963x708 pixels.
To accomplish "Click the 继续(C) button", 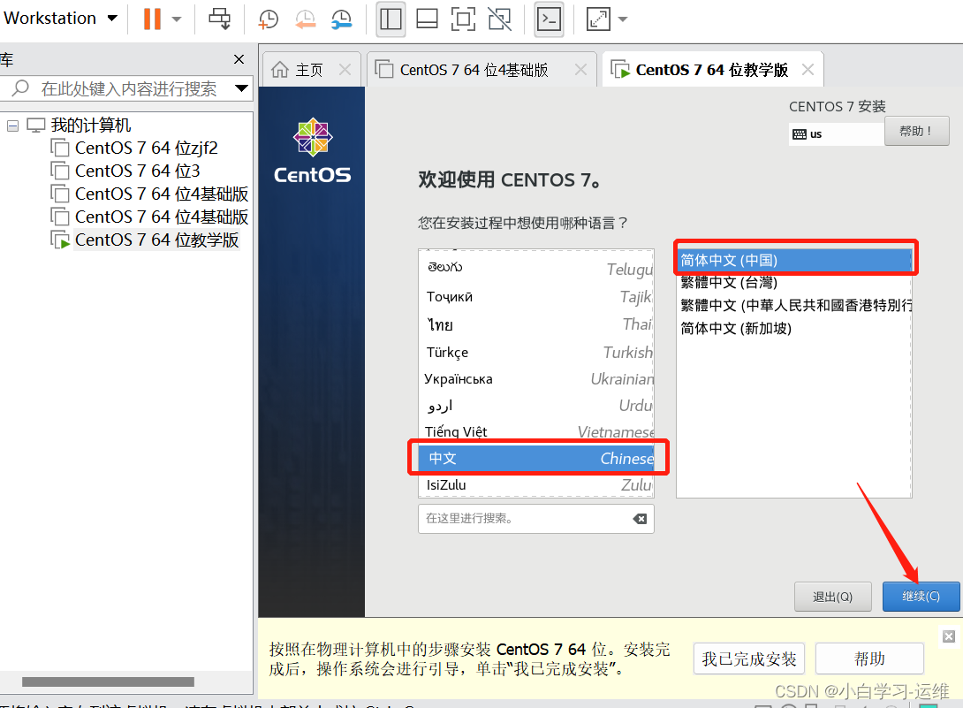I will click(x=921, y=597).
